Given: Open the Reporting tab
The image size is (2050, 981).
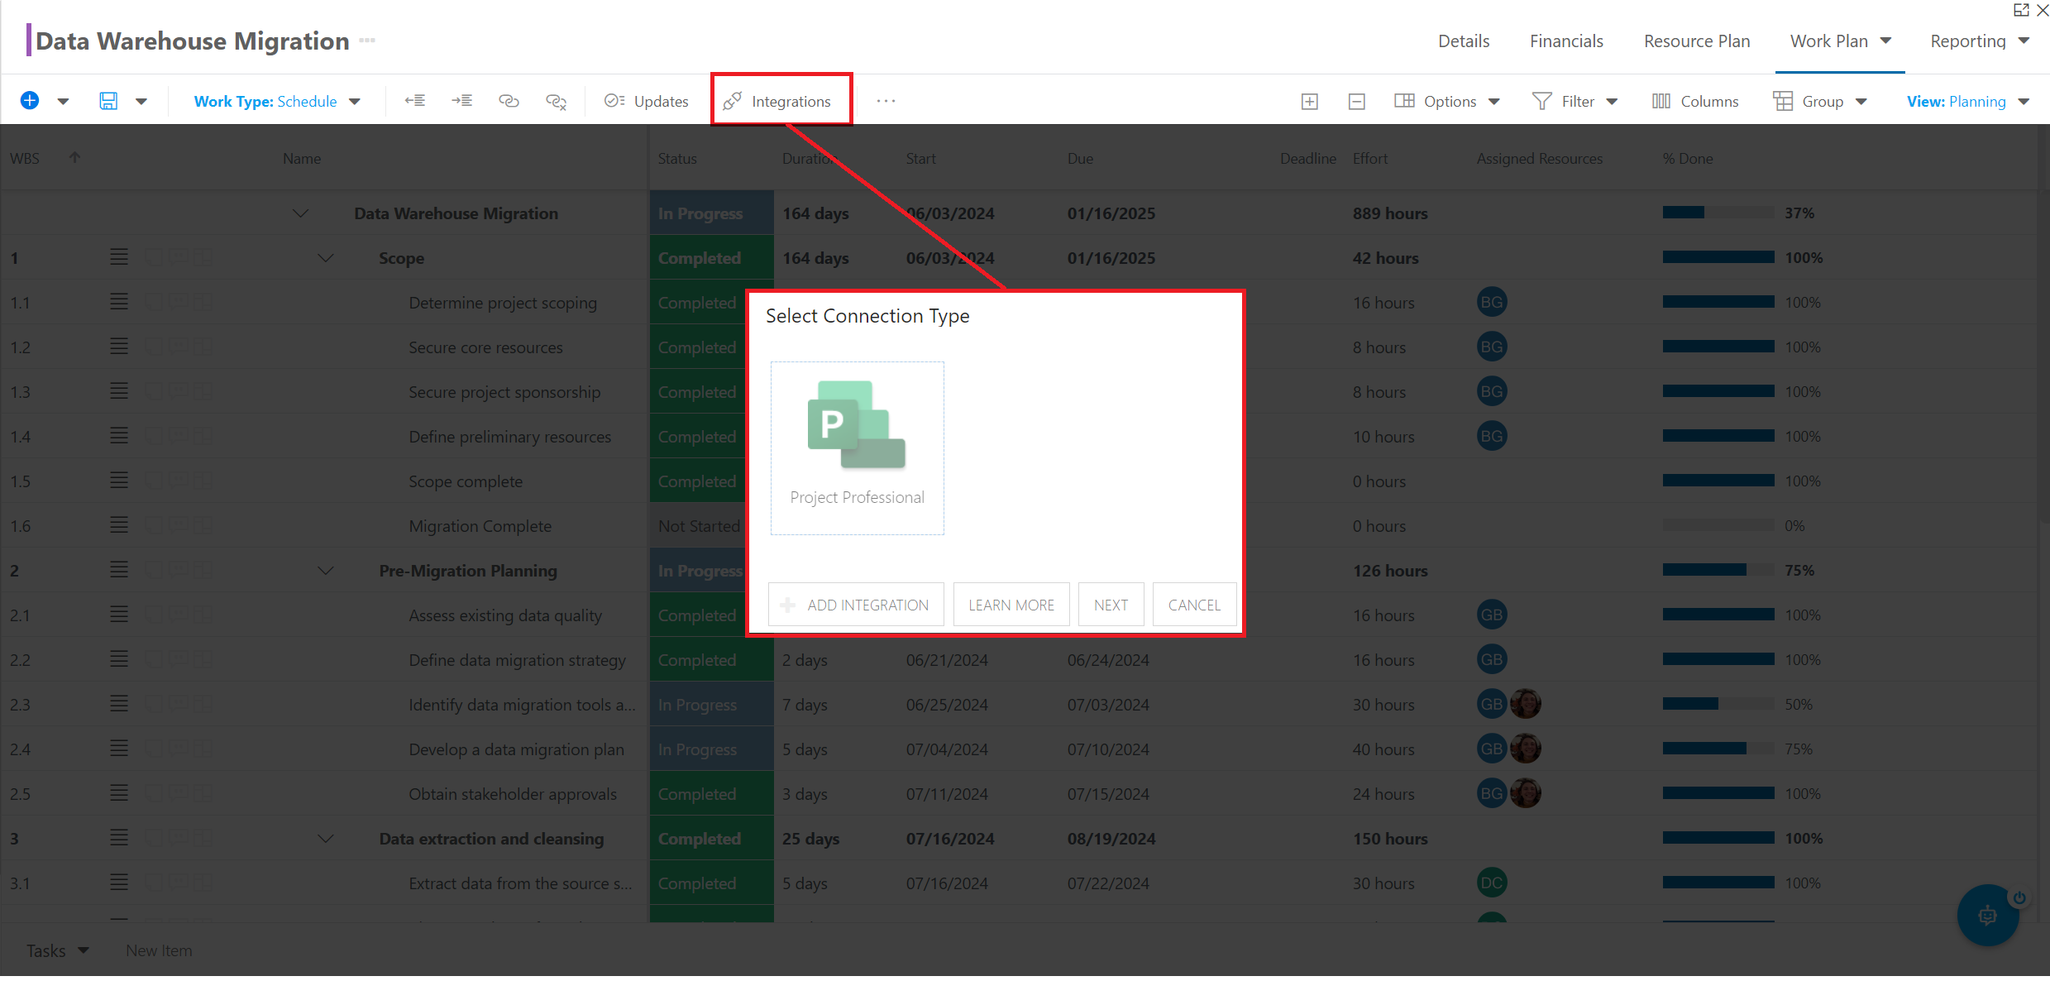Looking at the screenshot, I should pos(1968,41).
